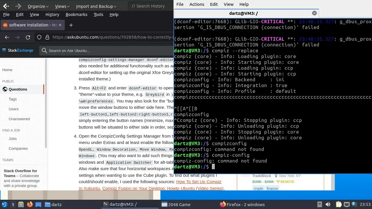Click the finance tag on job ad

(x=272, y=188)
